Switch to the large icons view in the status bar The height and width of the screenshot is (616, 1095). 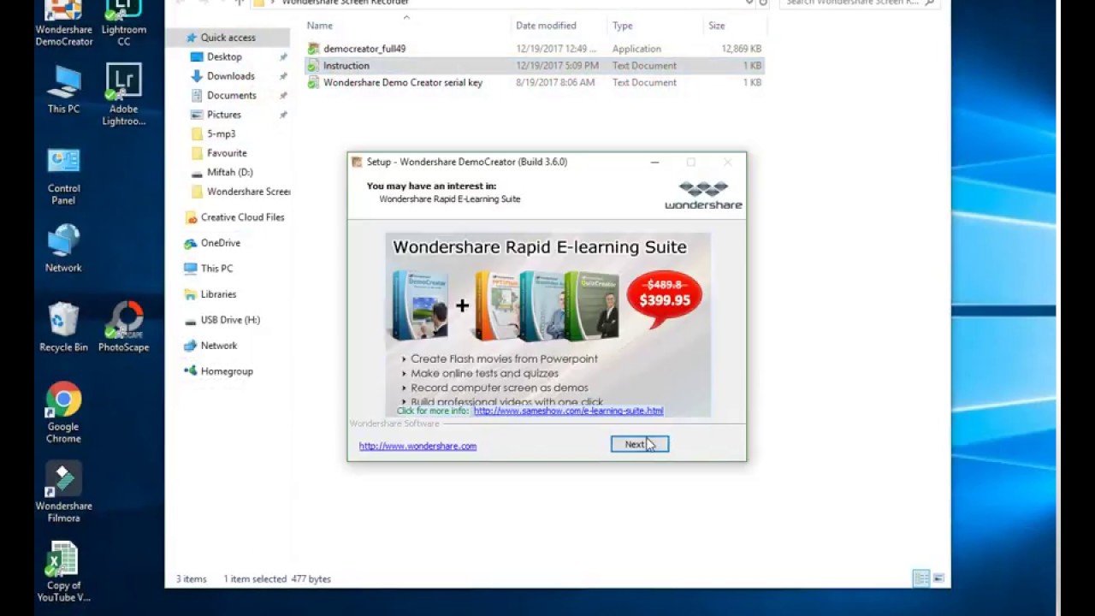pos(938,578)
